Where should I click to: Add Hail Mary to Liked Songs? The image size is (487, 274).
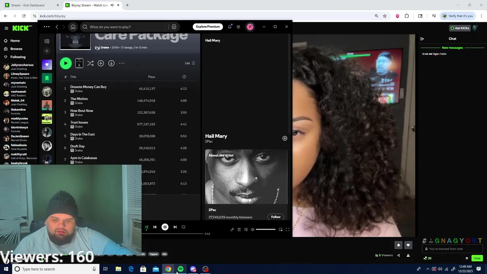(x=285, y=138)
